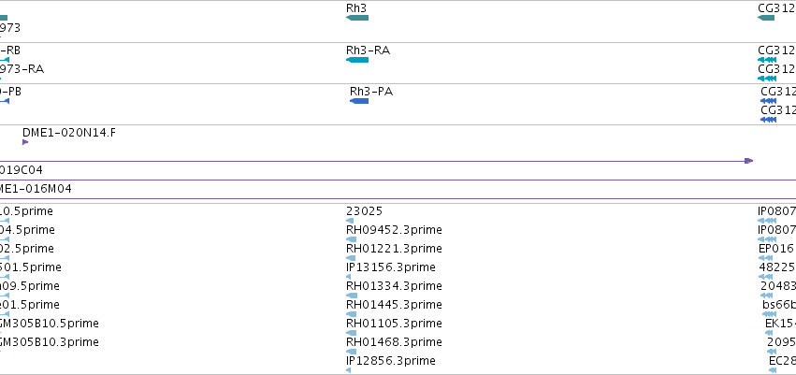Click the DME1-016M04 BAC span line
The height and width of the screenshot is (375, 796).
point(398,180)
